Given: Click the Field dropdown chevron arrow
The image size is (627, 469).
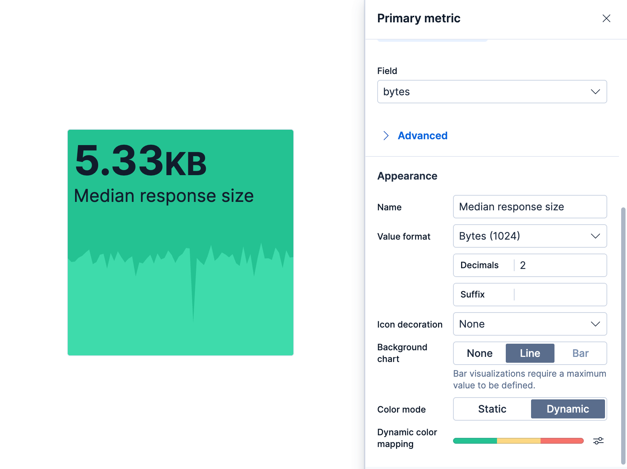Looking at the screenshot, I should [595, 92].
